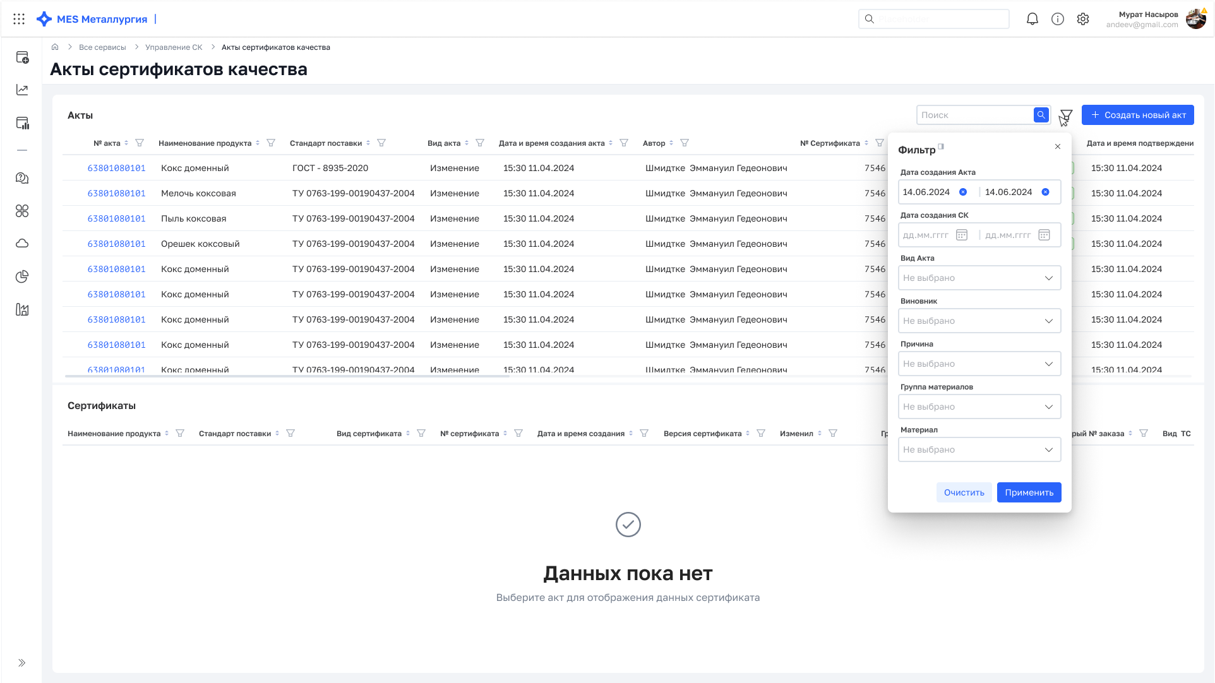1215x683 pixels.
Task: Open the Группа материалов dropdown
Action: 979,407
